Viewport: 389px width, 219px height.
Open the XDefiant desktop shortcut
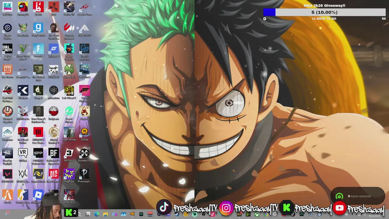coord(23,92)
